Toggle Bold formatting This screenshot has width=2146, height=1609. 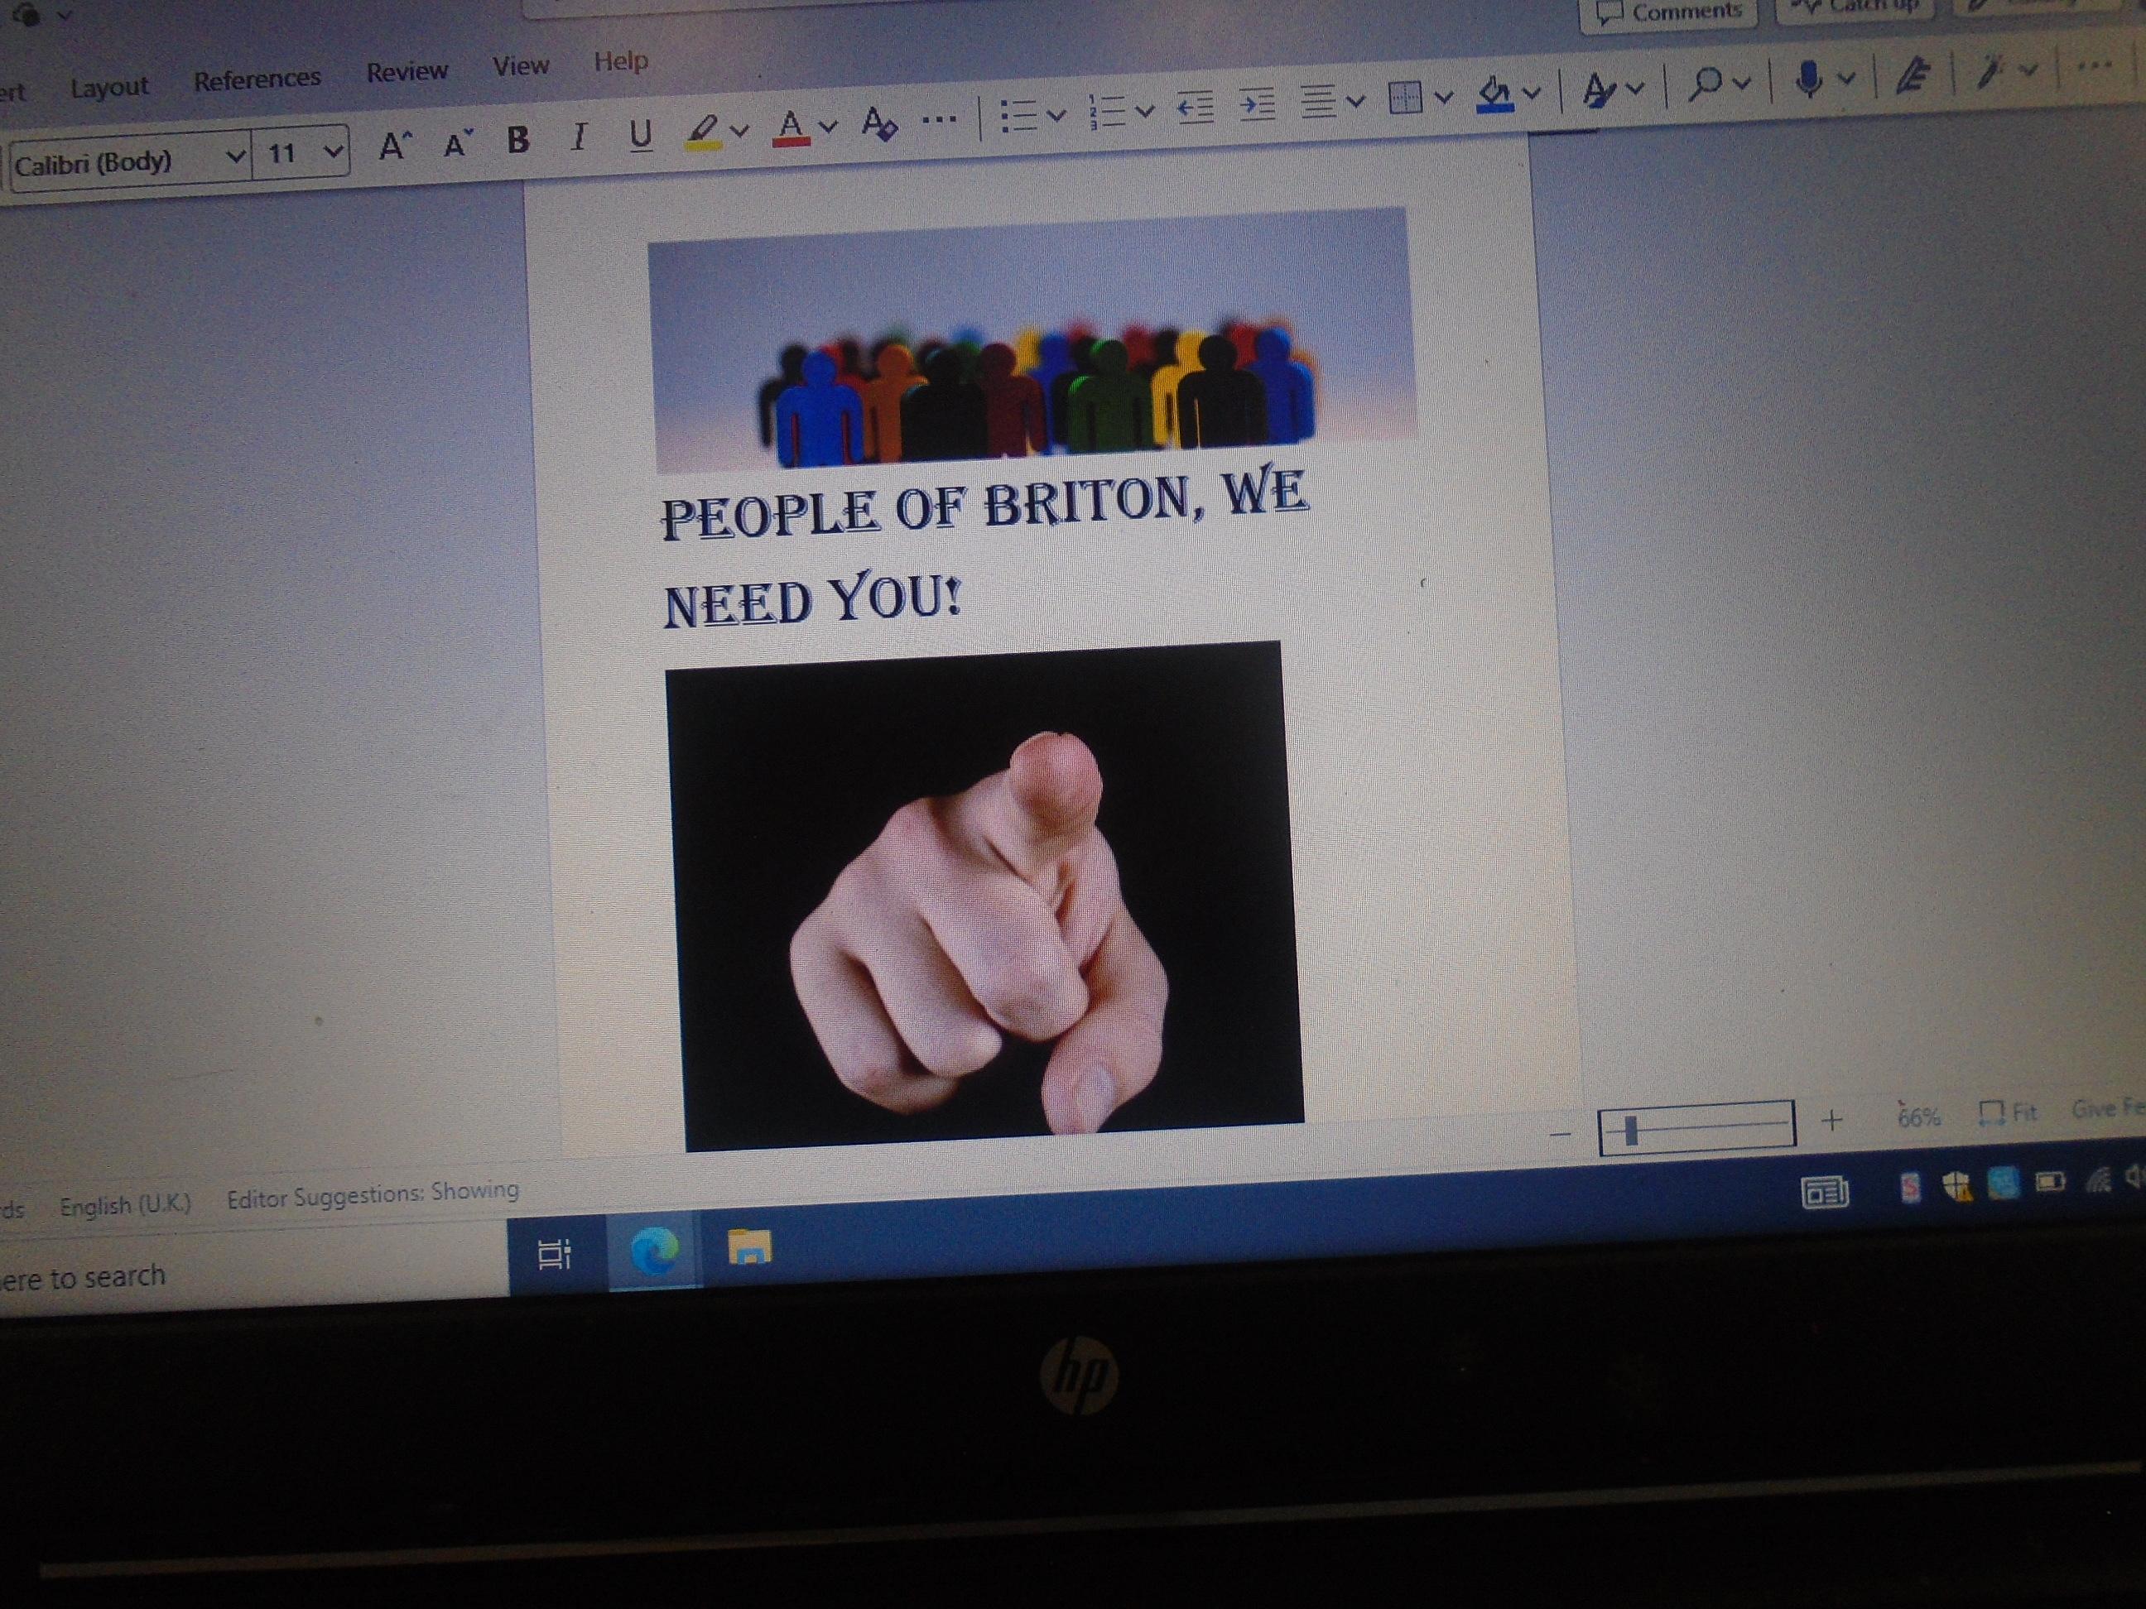click(x=518, y=141)
